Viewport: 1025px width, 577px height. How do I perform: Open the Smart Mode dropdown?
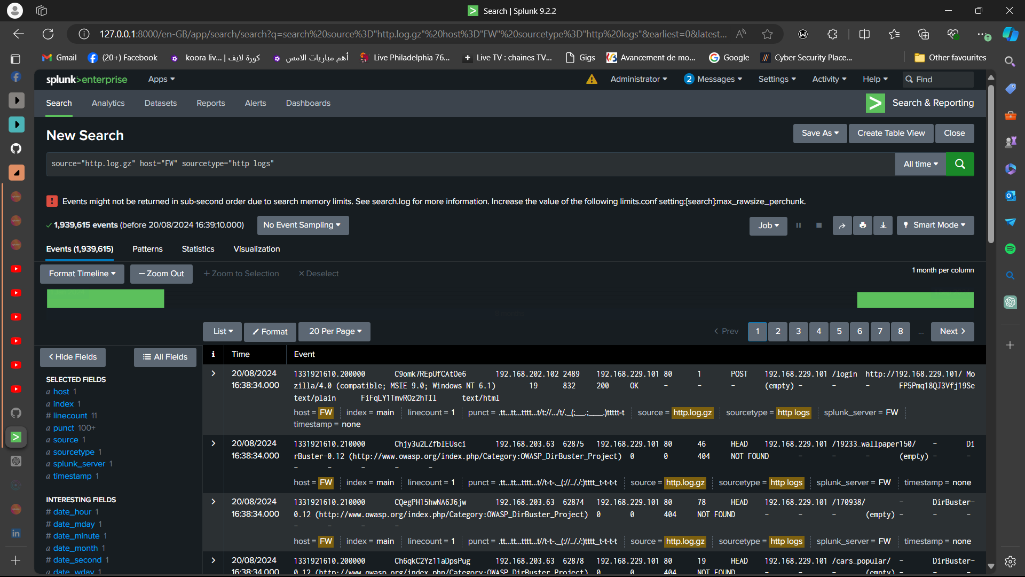pyautogui.click(x=935, y=225)
